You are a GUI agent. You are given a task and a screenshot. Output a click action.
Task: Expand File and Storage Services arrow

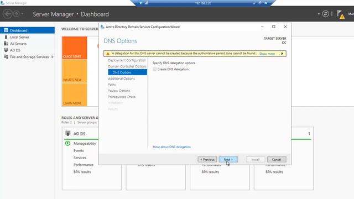click(x=53, y=57)
